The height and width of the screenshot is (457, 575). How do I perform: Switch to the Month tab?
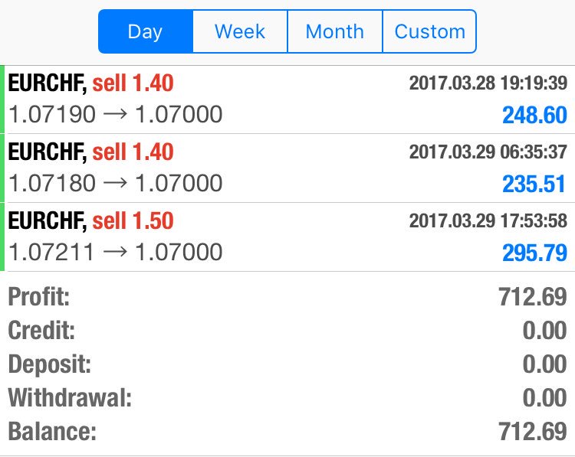click(x=335, y=31)
